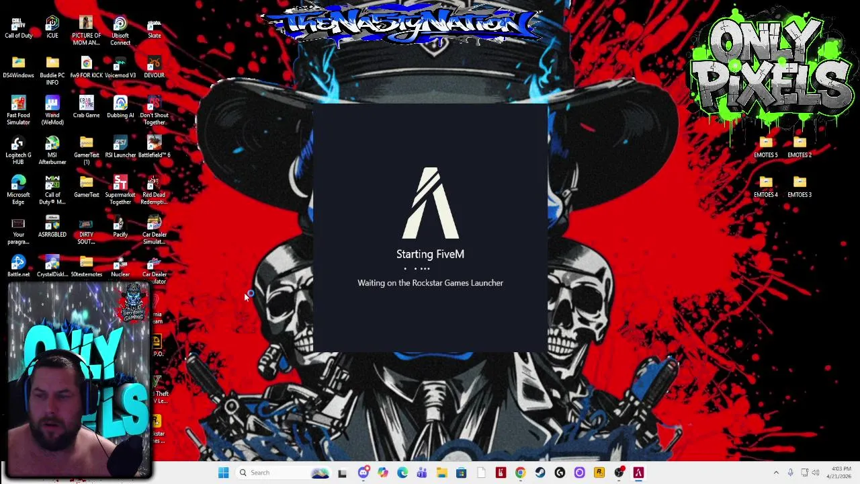Switch to the FiveM taskbar icon

pos(638,473)
